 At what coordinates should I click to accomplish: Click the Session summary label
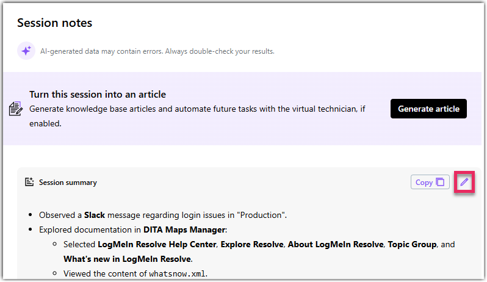[68, 183]
